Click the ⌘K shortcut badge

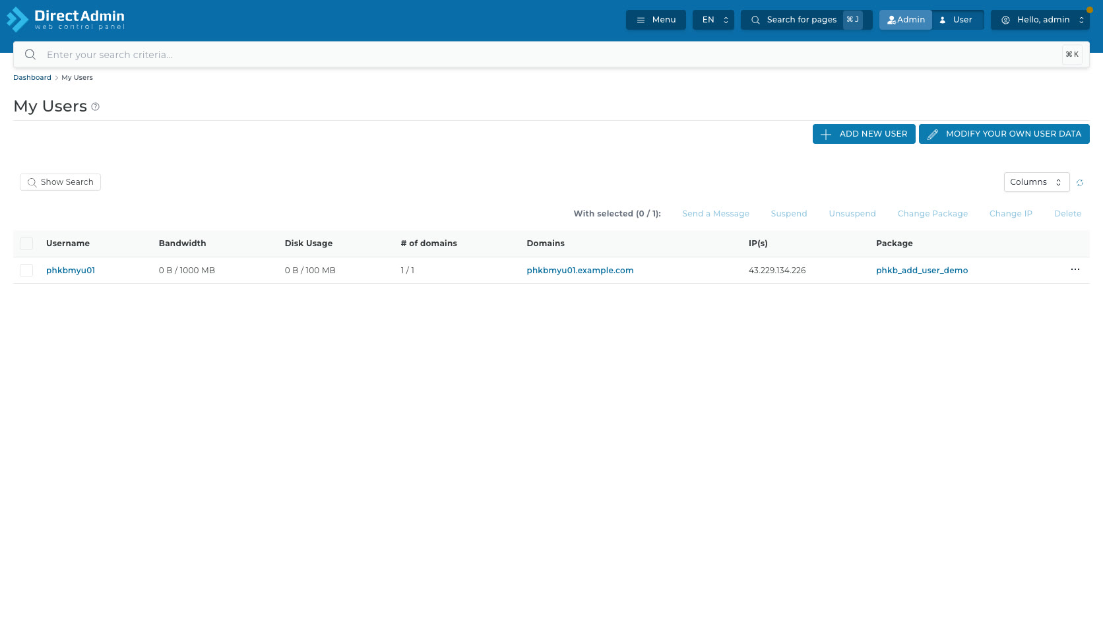pos(1072,55)
